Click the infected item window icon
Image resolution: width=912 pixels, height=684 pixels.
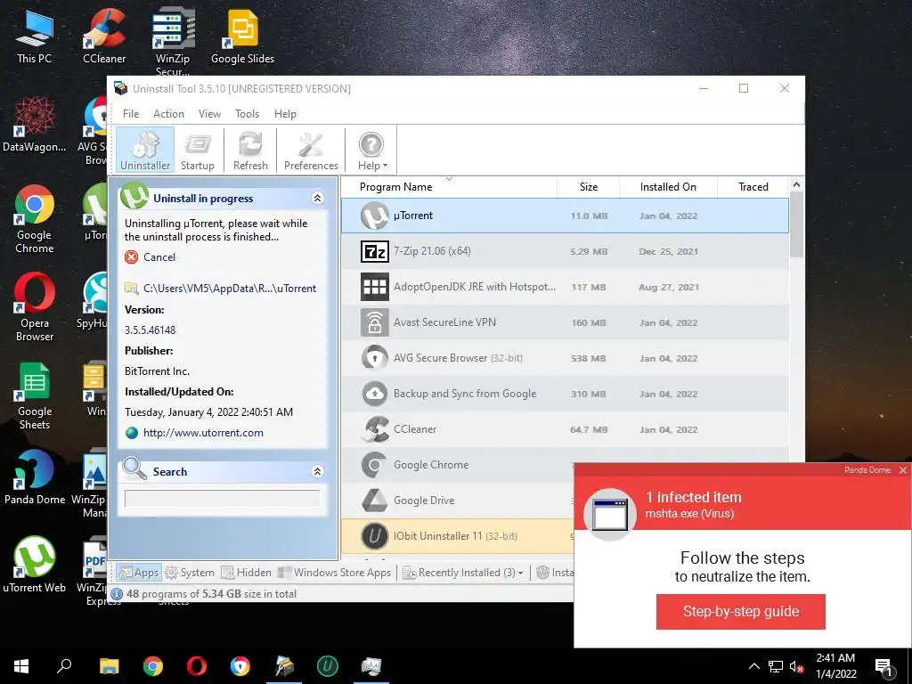(x=609, y=514)
